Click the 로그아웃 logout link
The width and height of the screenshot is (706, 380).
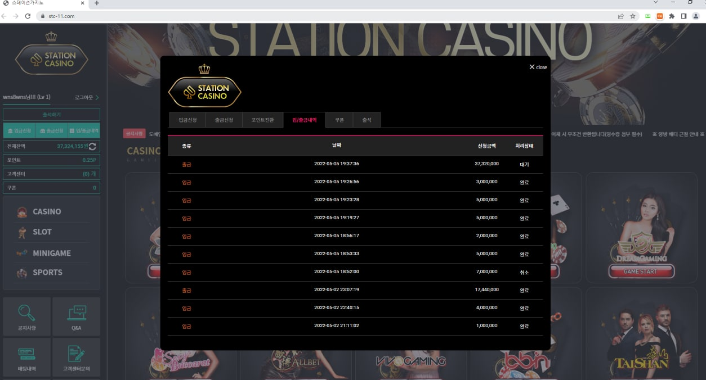tap(87, 97)
